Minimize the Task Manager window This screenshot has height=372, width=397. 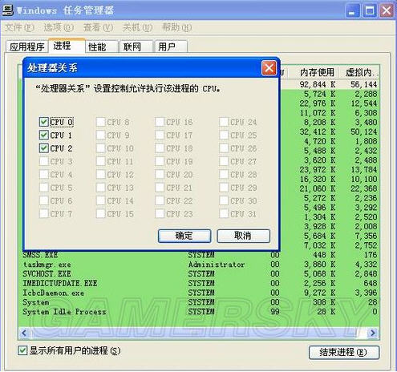click(x=353, y=11)
